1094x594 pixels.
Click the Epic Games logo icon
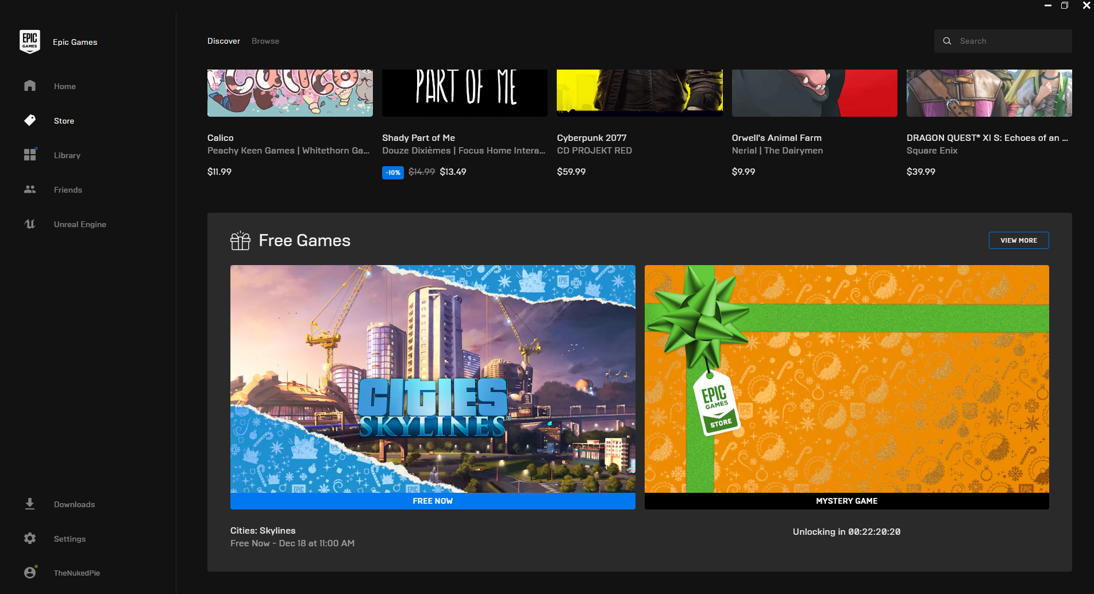pos(30,41)
